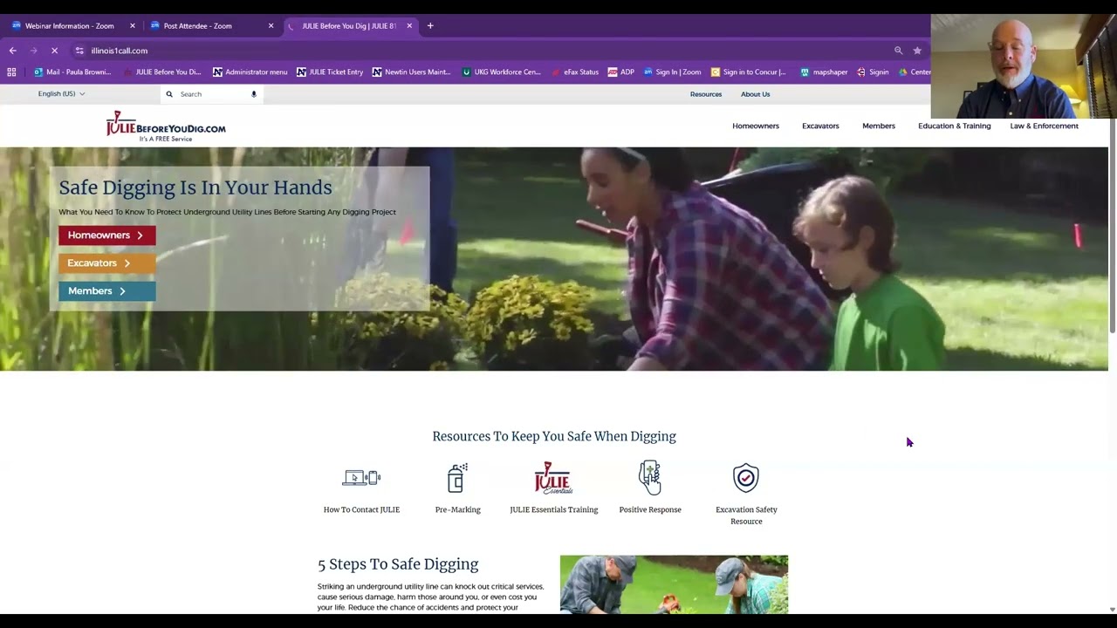1117x628 pixels.
Task: Click the zoom magnifier icon in address bar
Action: (x=898, y=51)
